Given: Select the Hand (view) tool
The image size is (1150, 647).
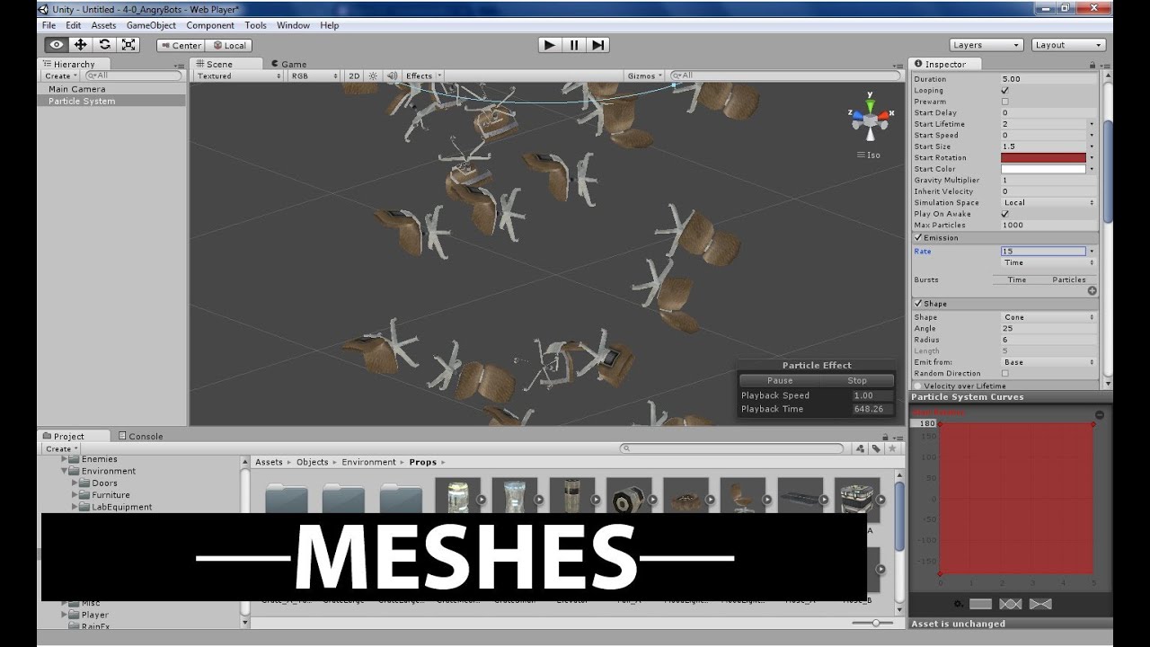Looking at the screenshot, I should 57,45.
